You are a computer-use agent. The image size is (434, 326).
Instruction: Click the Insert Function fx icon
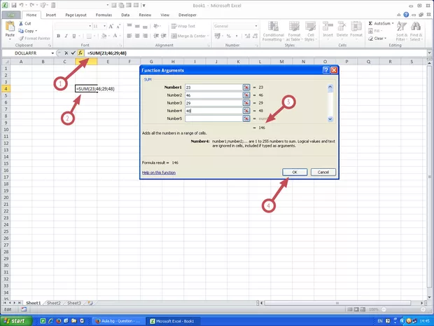80,53
